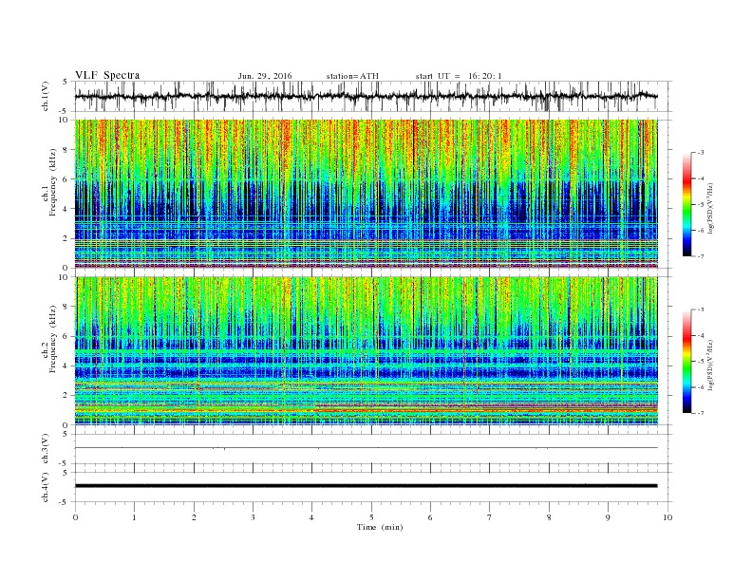Click the ch.1 voltage waveform trace panel
This screenshot has height=581, width=752.
pos(372,96)
